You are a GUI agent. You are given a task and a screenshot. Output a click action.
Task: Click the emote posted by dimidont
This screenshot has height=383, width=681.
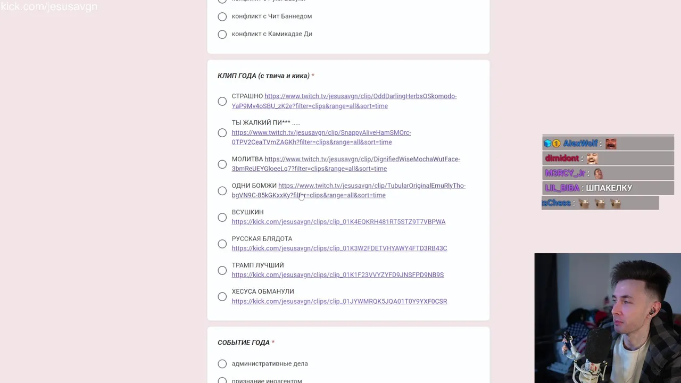(x=592, y=159)
